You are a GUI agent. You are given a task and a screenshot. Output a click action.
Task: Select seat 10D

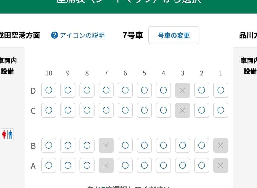coord(49,90)
